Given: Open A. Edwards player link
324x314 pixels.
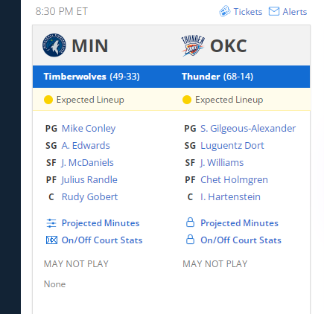Looking at the screenshot, I should pyautogui.click(x=86, y=146).
